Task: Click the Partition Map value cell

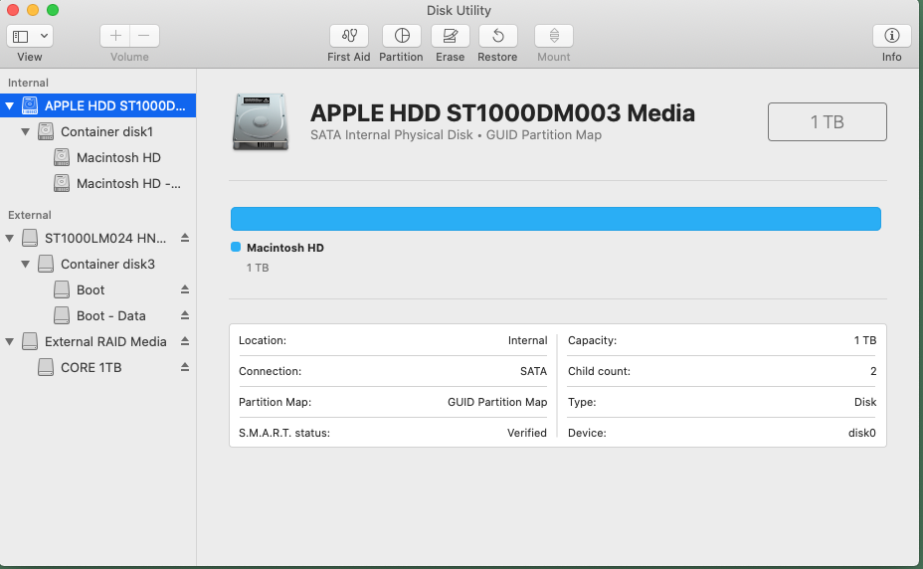Action: [x=497, y=402]
